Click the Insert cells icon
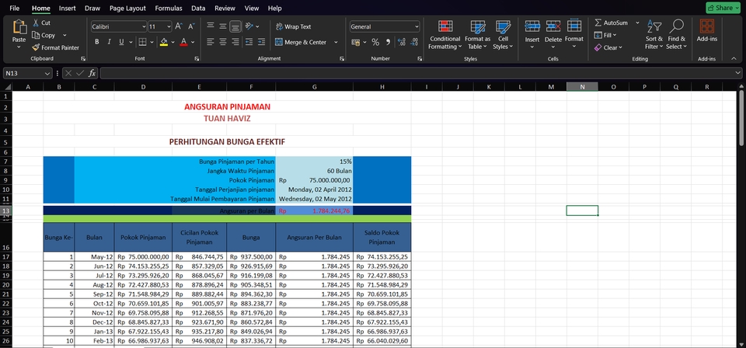The image size is (746, 348). (532, 26)
